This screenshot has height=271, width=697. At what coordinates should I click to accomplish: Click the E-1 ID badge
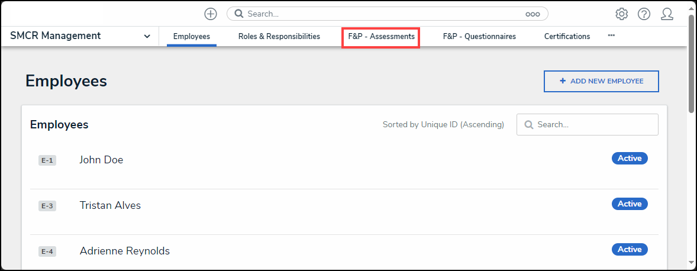pyautogui.click(x=47, y=160)
